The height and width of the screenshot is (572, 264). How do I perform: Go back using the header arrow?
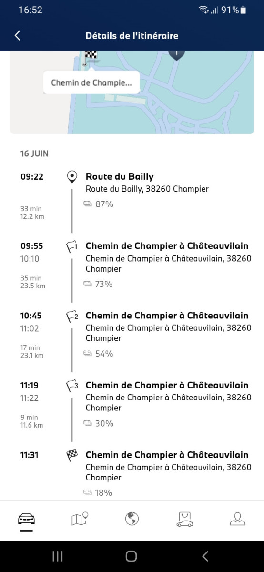pyautogui.click(x=18, y=35)
